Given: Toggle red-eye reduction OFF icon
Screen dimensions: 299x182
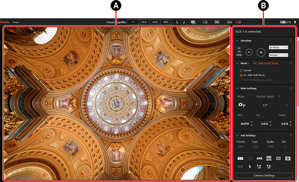Looking at the screenshot, I should 259,166.
